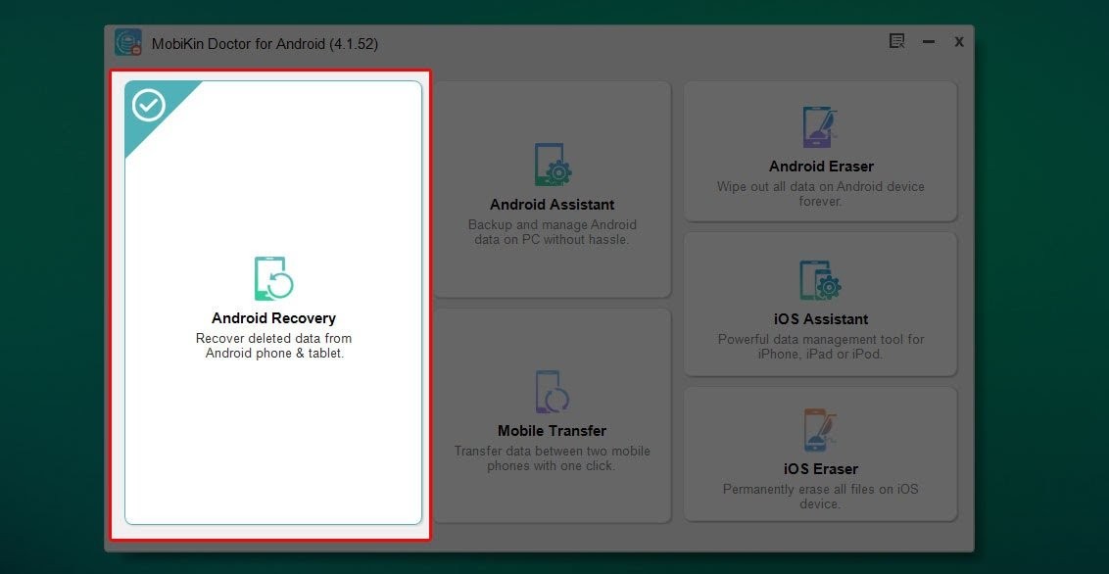Click "Powerful data management tool for iPhone" description
Viewport: 1109px width, 574px height.
(820, 347)
